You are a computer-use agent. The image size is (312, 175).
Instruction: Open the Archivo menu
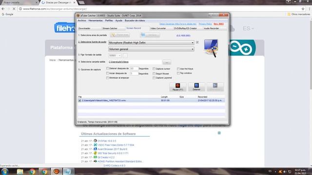point(82,20)
